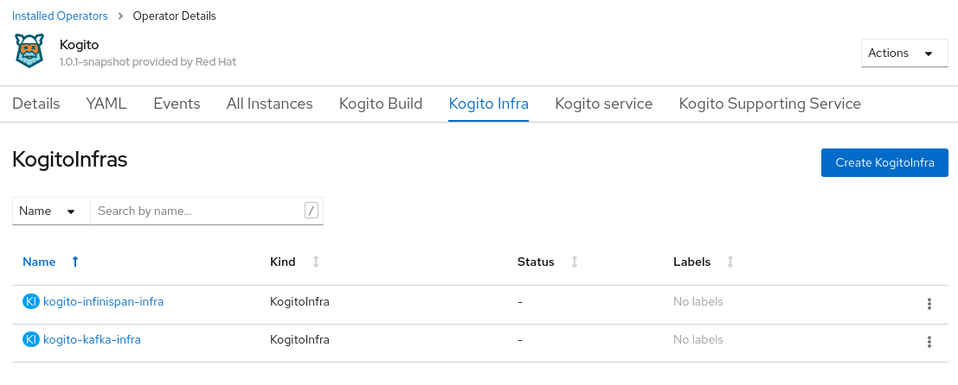Toggle the Name column ascending sort arrow
The height and width of the screenshot is (385, 958).
pos(75,262)
